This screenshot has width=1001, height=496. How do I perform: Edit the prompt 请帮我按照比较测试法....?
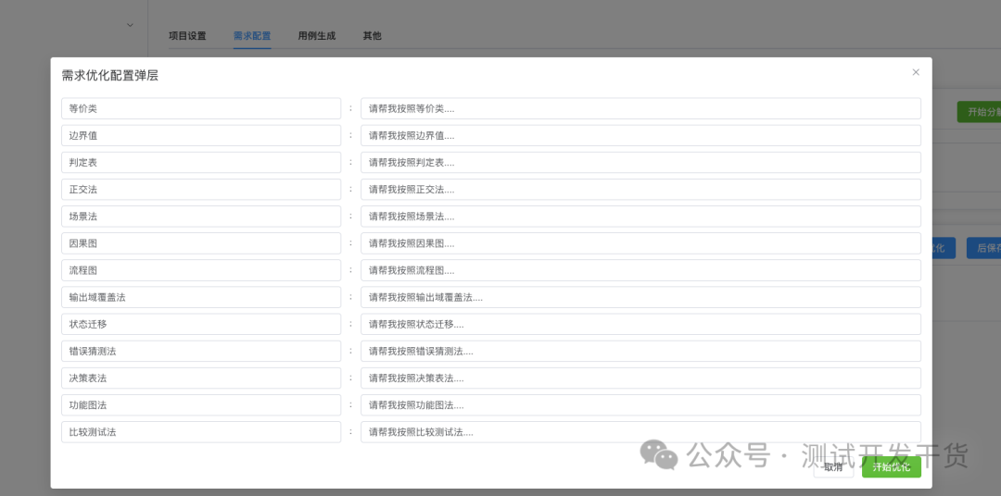(x=641, y=431)
